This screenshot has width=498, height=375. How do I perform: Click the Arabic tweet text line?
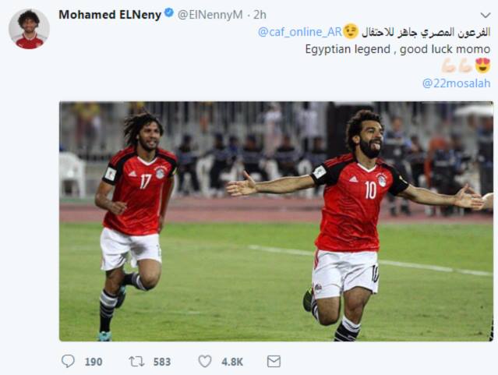[426, 32]
